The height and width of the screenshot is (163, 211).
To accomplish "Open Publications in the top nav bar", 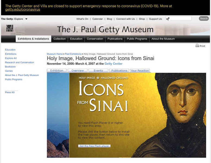I will click(x=115, y=39).
